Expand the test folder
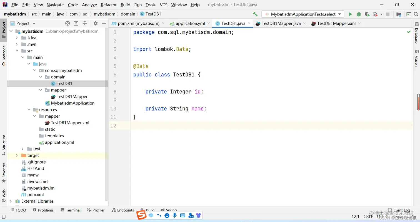420x222 pixels. tap(22, 149)
